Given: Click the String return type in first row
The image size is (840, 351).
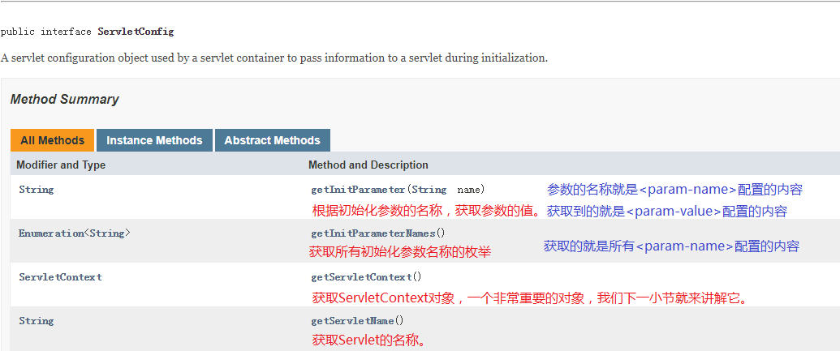Looking at the screenshot, I should [x=37, y=190].
